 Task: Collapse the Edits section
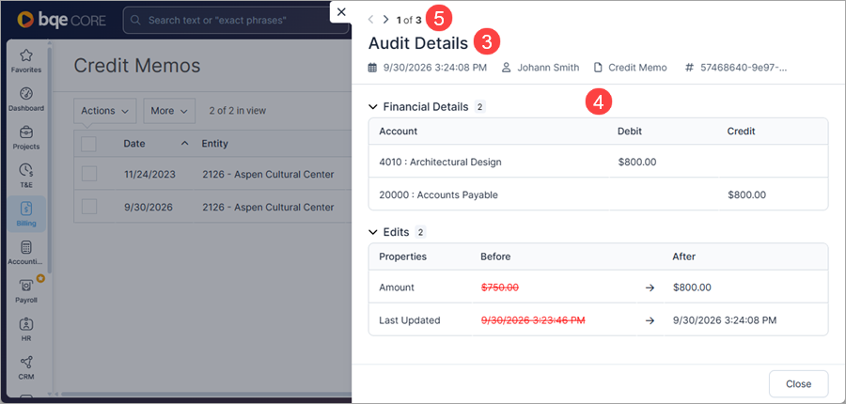(x=372, y=232)
